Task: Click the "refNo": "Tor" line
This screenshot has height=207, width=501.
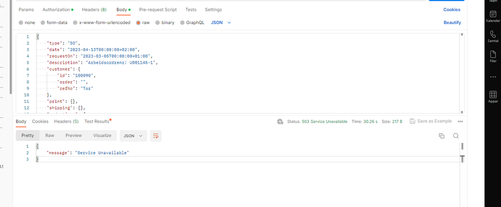Action: tap(75, 89)
